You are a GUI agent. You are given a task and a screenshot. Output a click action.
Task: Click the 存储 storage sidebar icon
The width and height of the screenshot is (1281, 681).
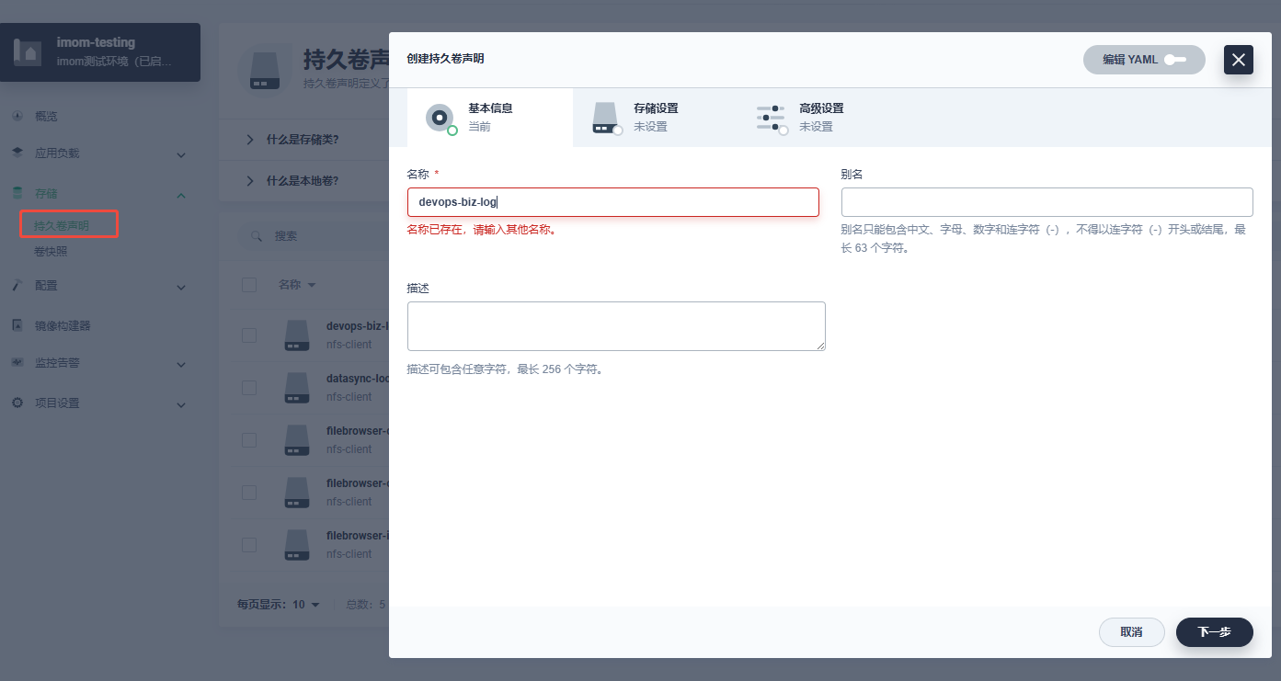click(17, 194)
